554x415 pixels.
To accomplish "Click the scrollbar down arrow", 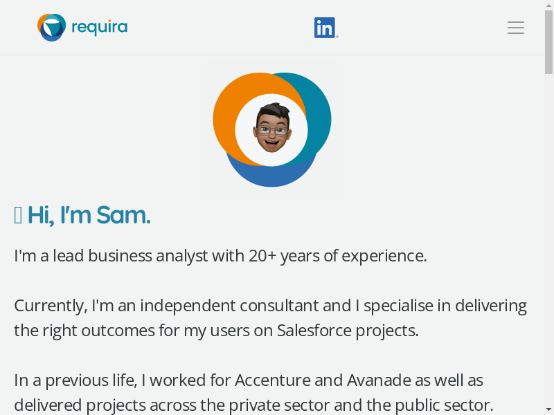I will click(548, 409).
